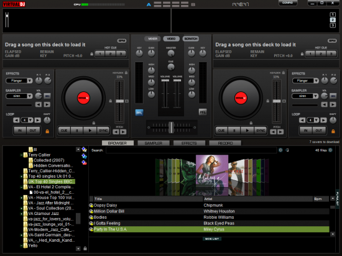Toggle right deck keylock icon
The height and width of the screenshot is (256, 342).
[284, 73]
